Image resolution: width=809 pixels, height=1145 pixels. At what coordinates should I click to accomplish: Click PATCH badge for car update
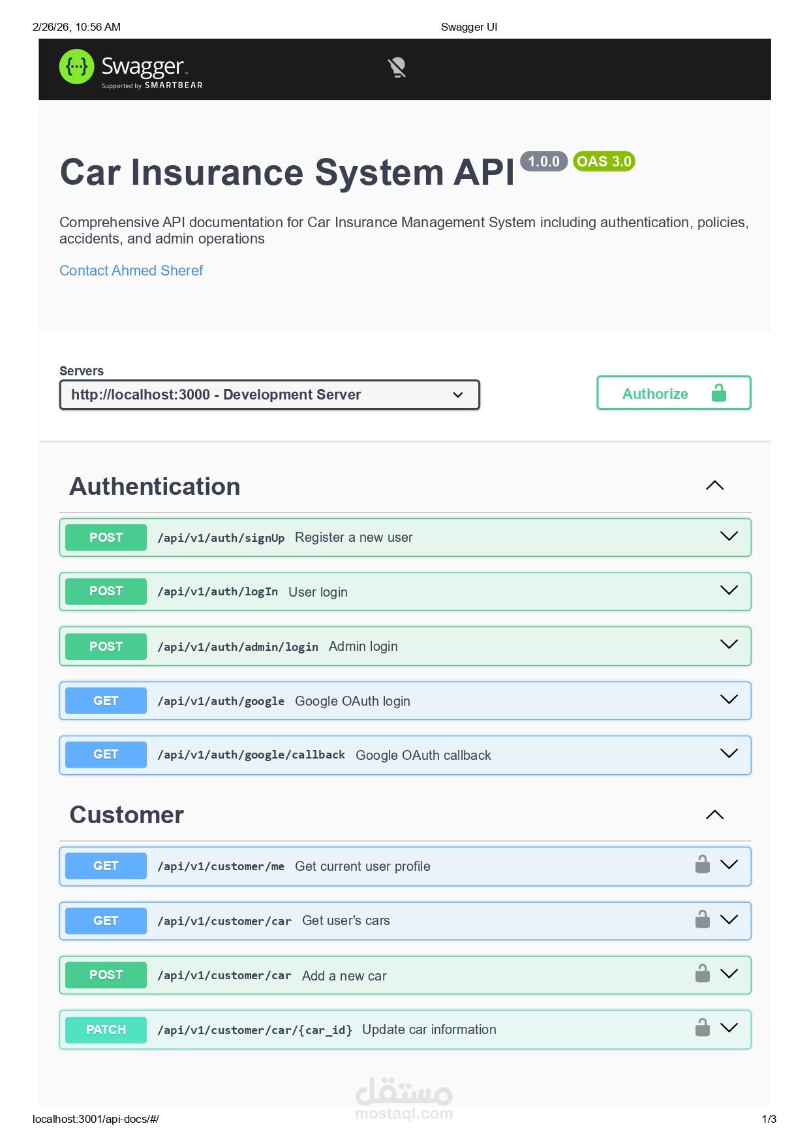coord(106,1029)
